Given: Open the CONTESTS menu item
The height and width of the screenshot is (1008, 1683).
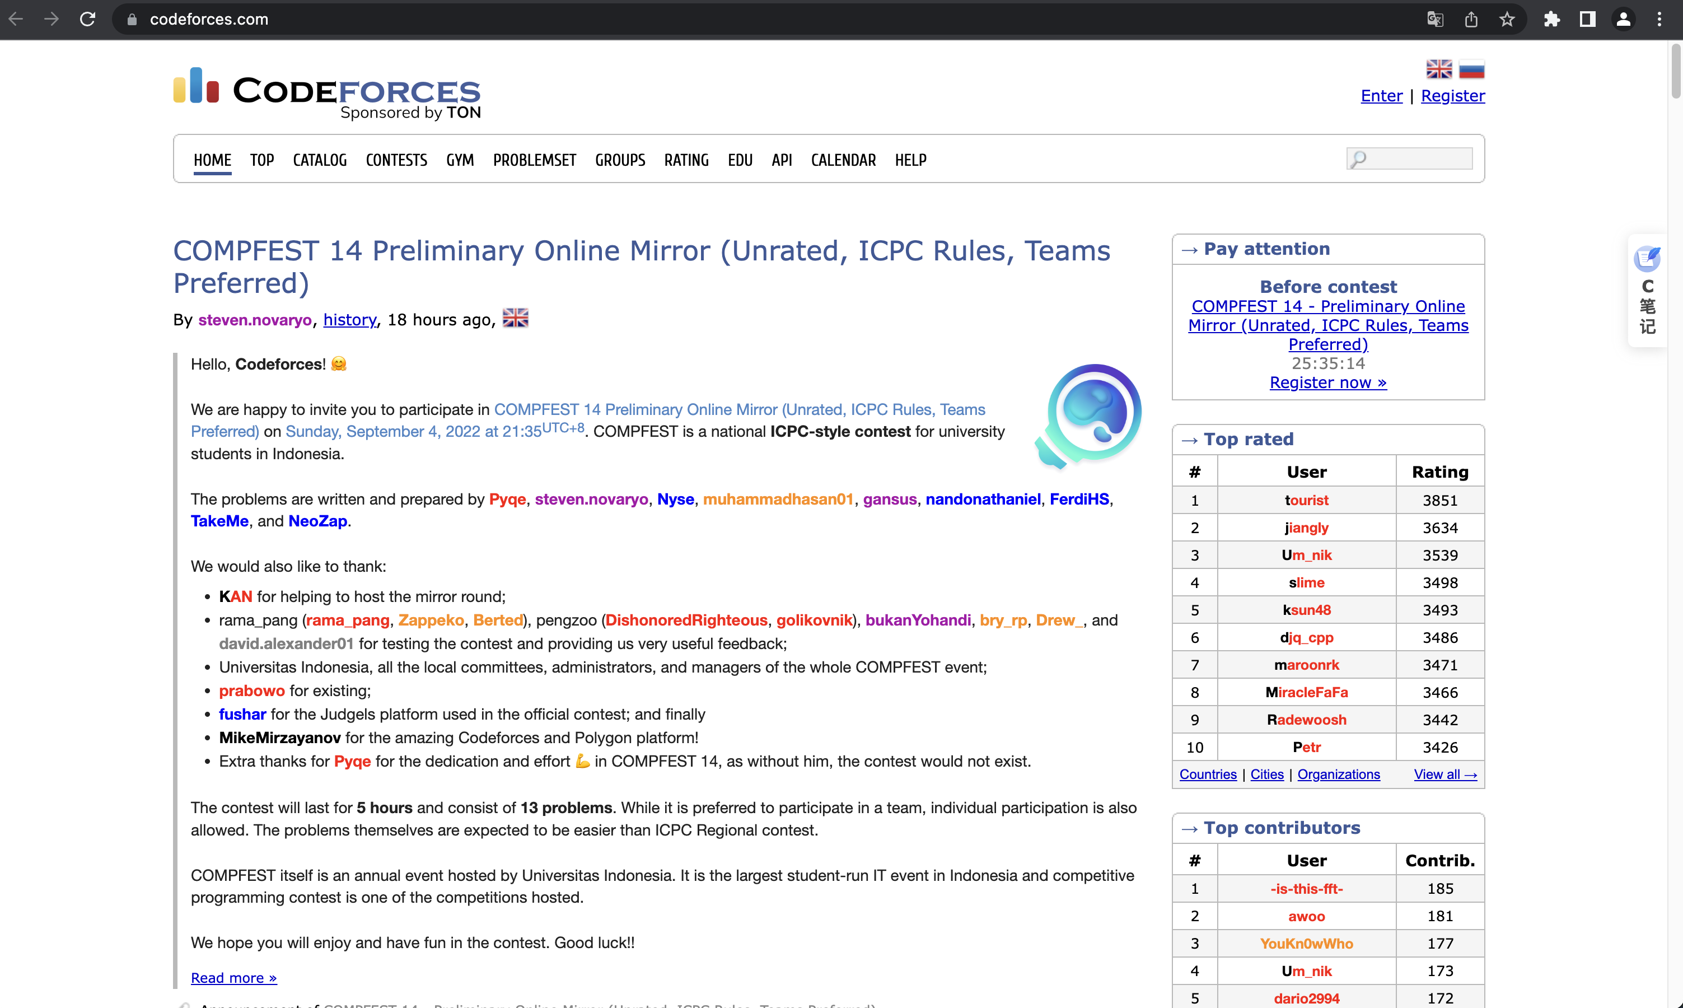Looking at the screenshot, I should (x=396, y=160).
